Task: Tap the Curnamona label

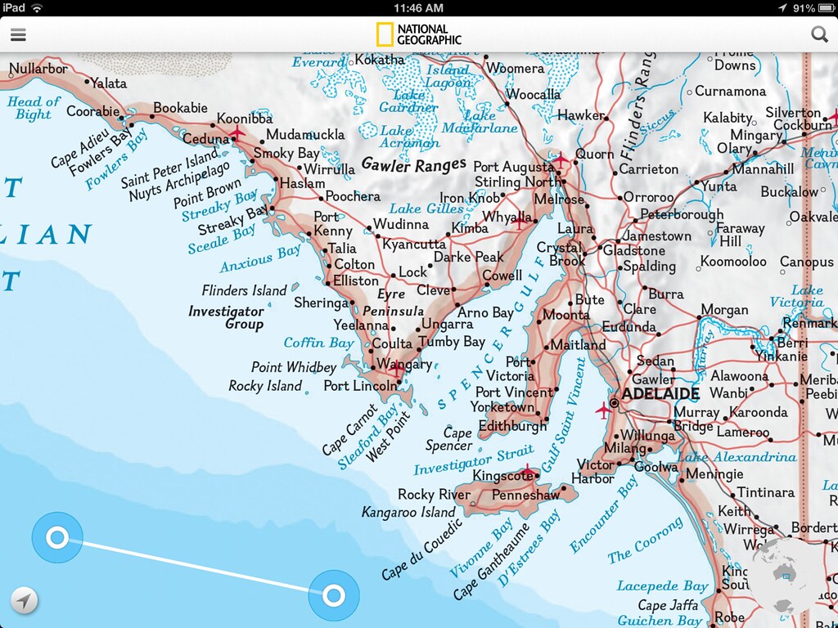Action: click(x=730, y=92)
